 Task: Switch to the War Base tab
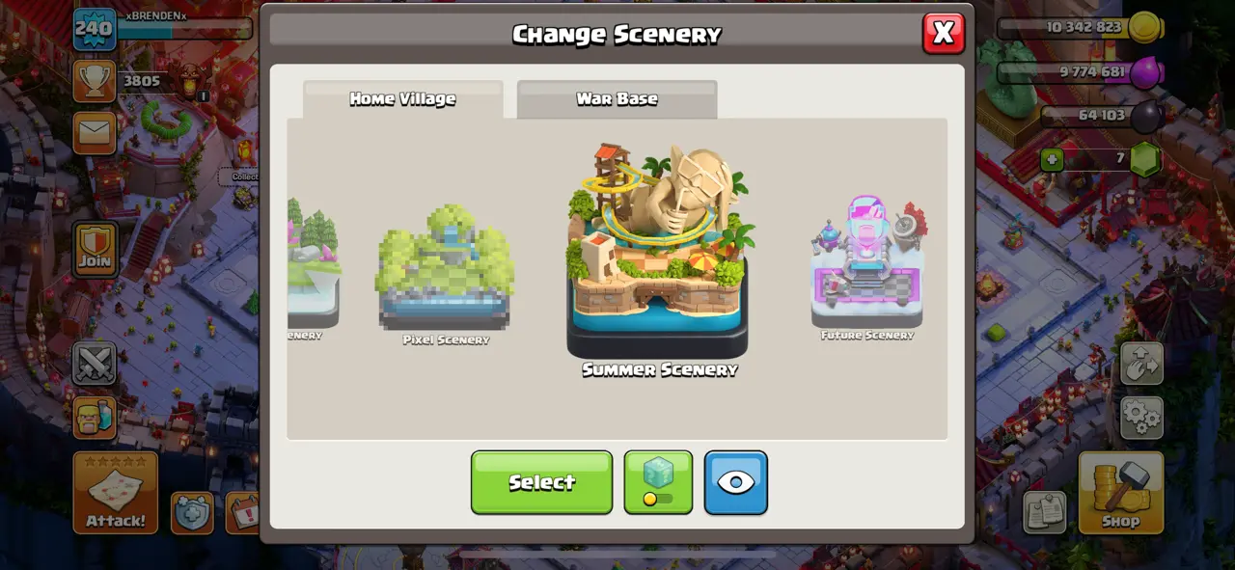(x=617, y=99)
